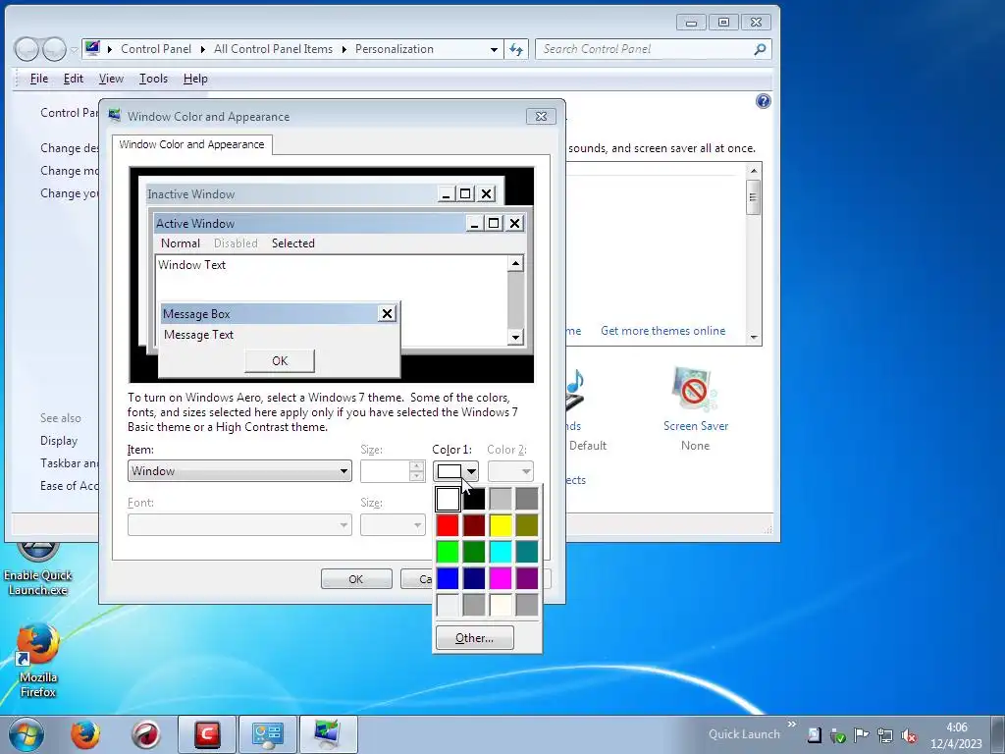Open the Edit menu
The width and height of the screenshot is (1005, 754).
(73, 79)
